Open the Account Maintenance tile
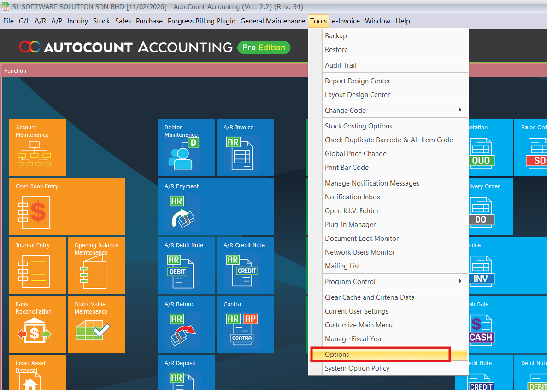Image resolution: width=547 pixels, height=390 pixels. click(37, 147)
